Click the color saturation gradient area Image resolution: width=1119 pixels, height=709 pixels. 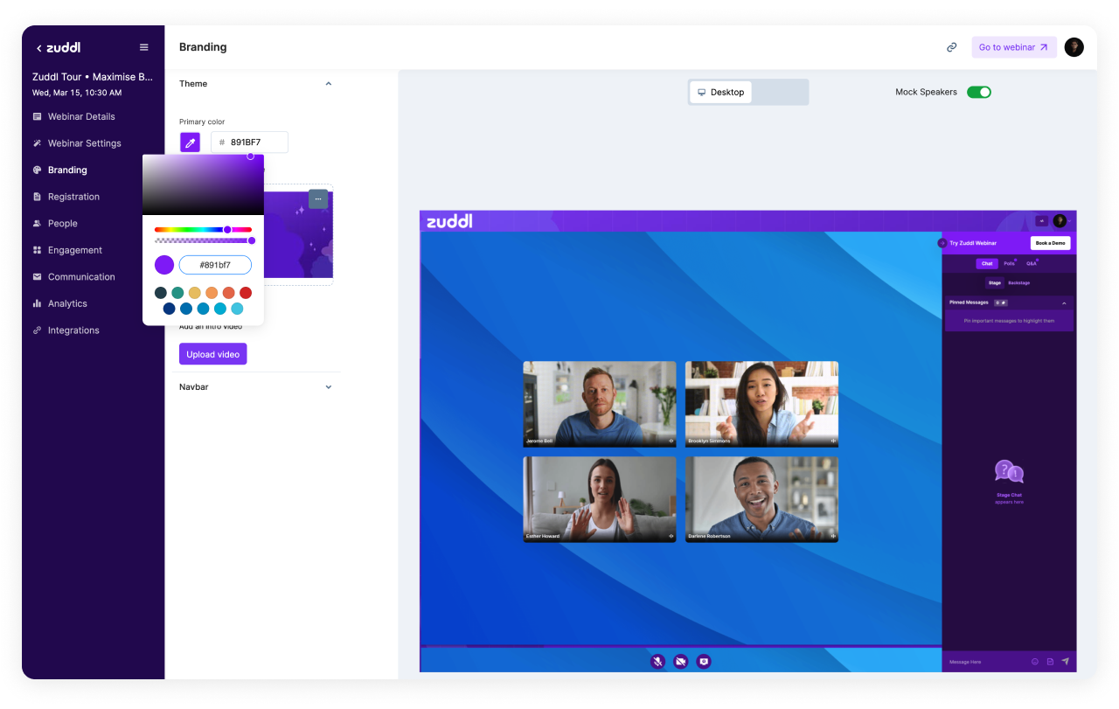pos(203,184)
